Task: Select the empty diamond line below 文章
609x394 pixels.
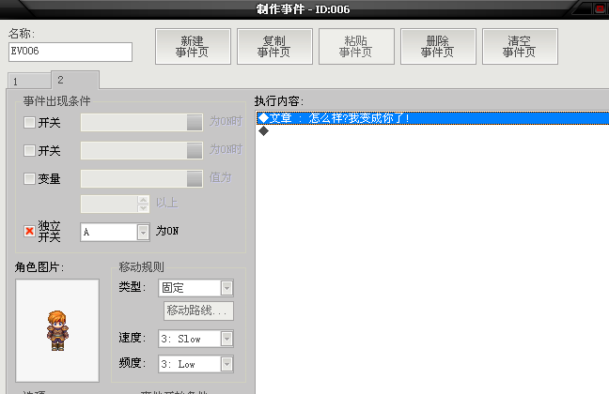Action: pyautogui.click(x=432, y=131)
